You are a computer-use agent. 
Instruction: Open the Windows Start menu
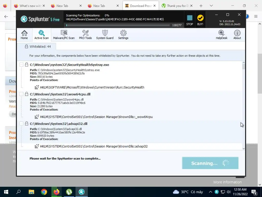click(6, 192)
